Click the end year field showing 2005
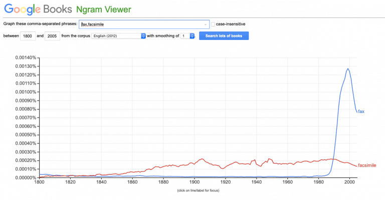Viewport: 385px width, 200px height. pyautogui.click(x=52, y=36)
